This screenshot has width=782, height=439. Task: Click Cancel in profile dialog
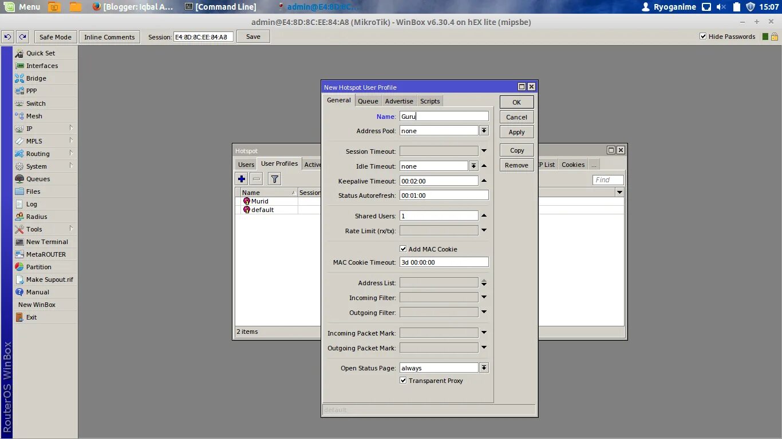[x=516, y=117]
